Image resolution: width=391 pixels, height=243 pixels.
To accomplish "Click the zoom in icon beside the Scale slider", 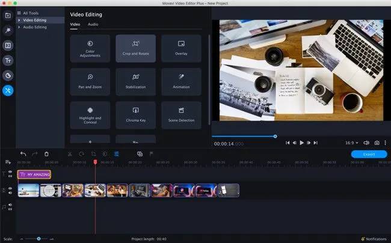I will pyautogui.click(x=52, y=239).
